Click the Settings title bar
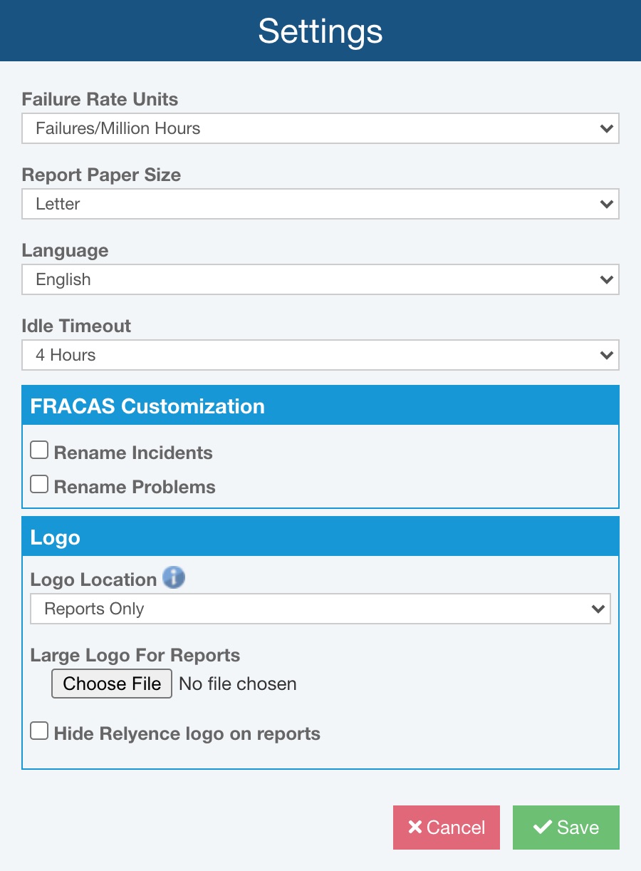641x871 pixels. click(x=320, y=31)
